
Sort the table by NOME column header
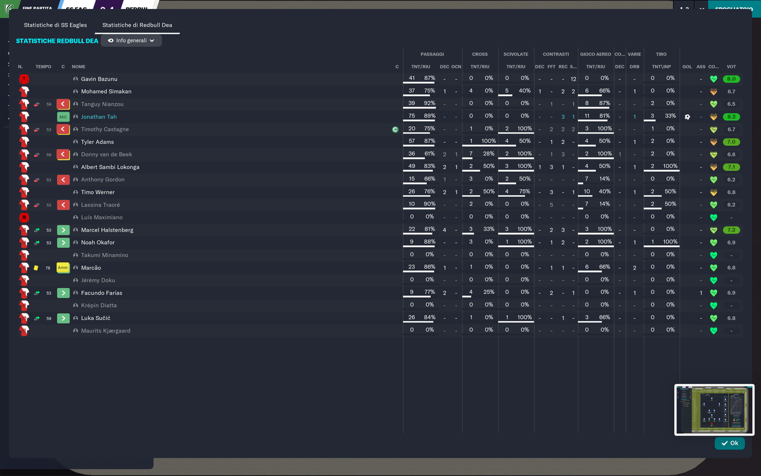pos(78,67)
